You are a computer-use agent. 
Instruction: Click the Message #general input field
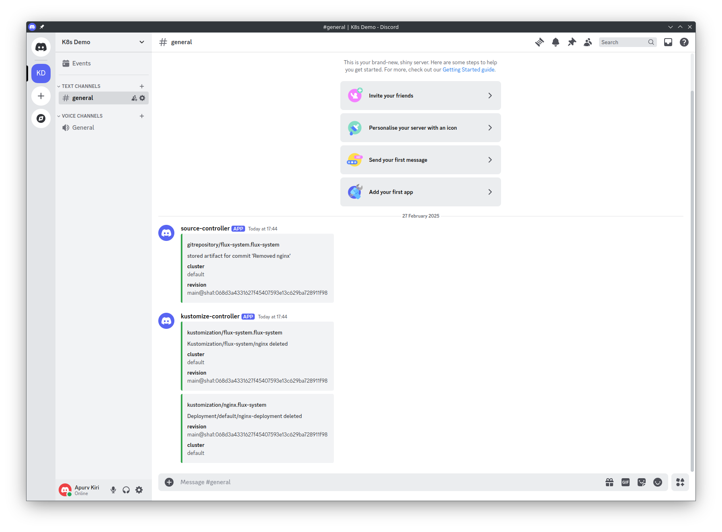pyautogui.click(x=386, y=482)
